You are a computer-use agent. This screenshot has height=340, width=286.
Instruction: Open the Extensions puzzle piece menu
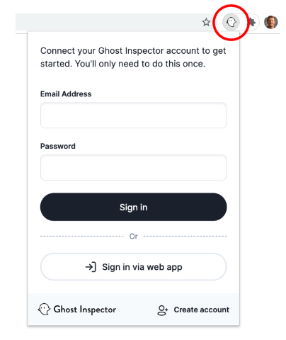tap(252, 23)
